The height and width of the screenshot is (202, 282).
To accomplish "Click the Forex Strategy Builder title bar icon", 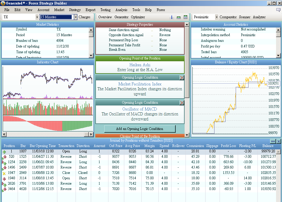I will click(x=3, y=3).
